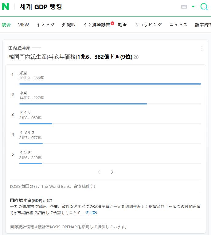Click the 国内総生産 heading label
This screenshot has height=235, width=211.
(19, 48)
